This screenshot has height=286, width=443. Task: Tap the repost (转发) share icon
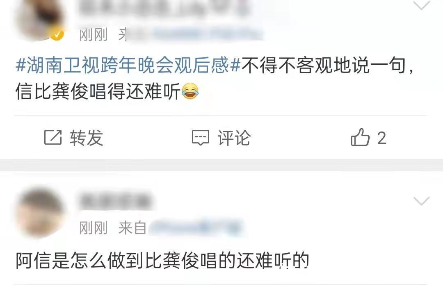pyautogui.click(x=53, y=138)
